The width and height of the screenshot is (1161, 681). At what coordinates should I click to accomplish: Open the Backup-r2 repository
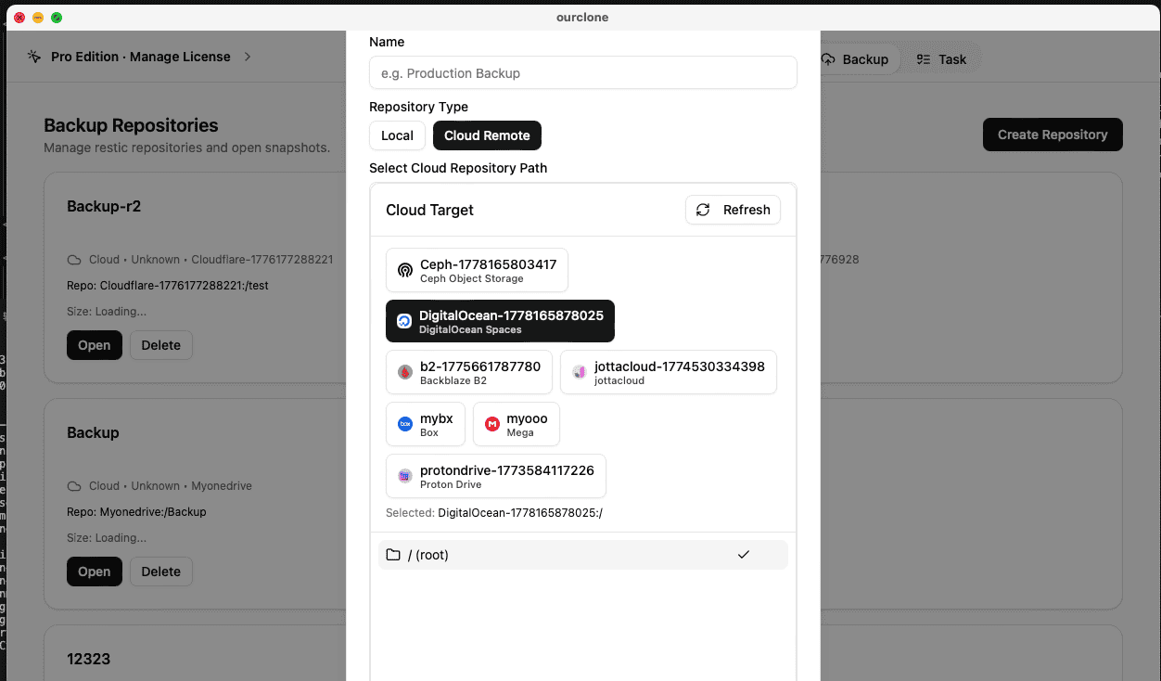point(95,345)
